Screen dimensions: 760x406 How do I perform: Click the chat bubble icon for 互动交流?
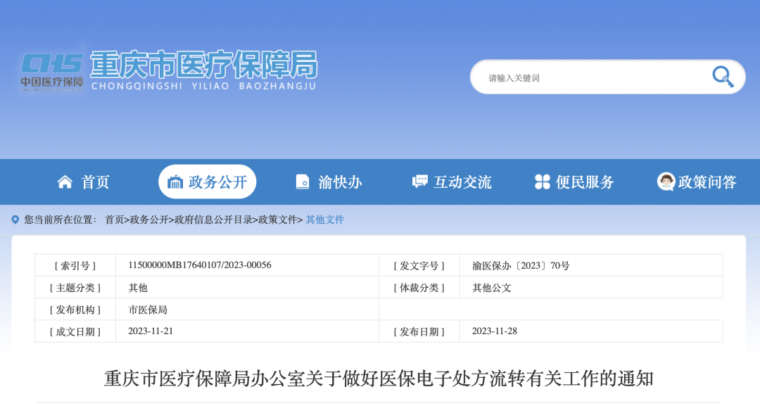pyautogui.click(x=419, y=182)
